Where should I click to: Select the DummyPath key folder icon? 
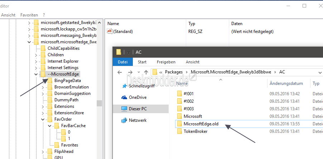pos(50,100)
